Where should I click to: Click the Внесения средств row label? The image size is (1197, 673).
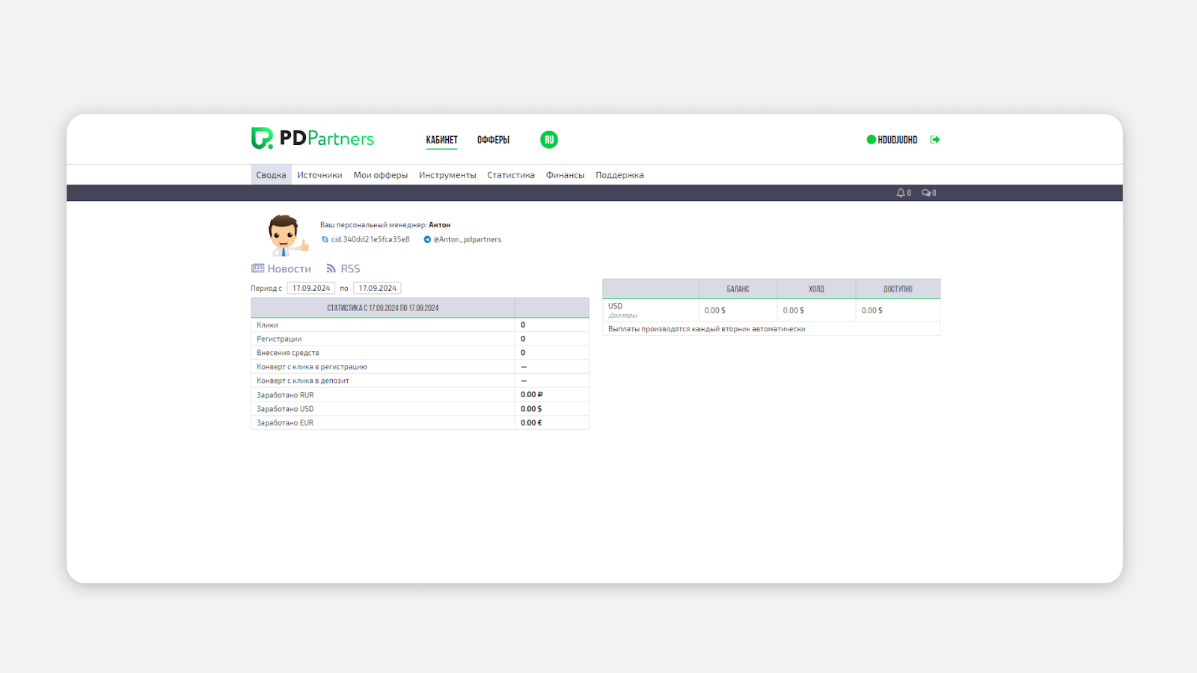tap(288, 353)
